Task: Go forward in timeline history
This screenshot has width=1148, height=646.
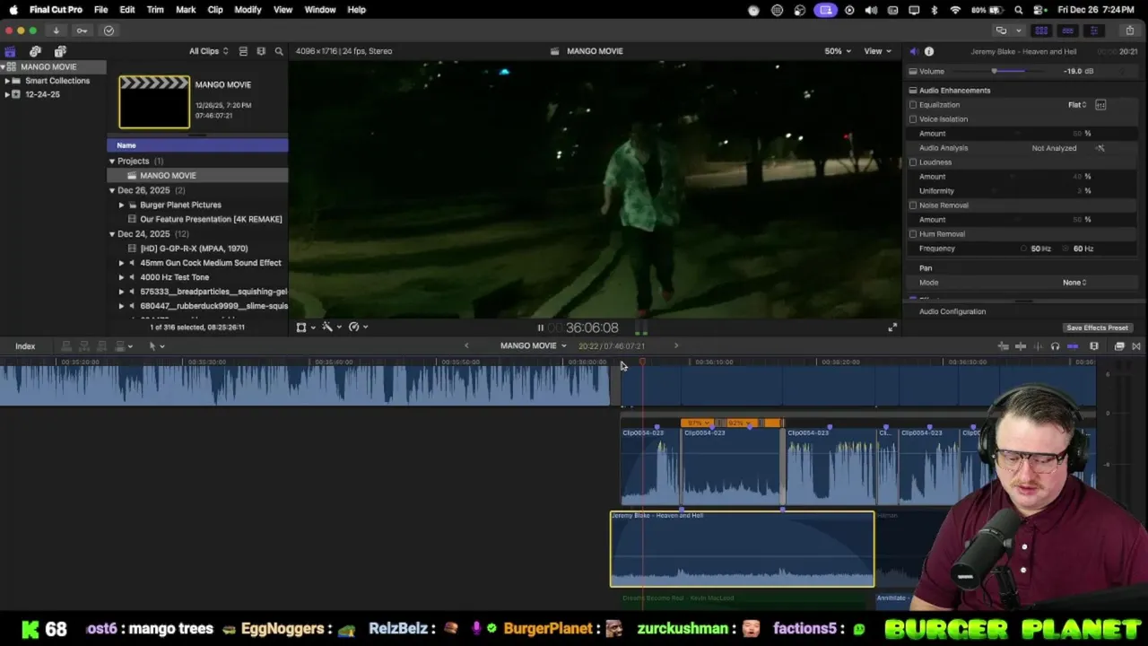Action: coord(676,346)
